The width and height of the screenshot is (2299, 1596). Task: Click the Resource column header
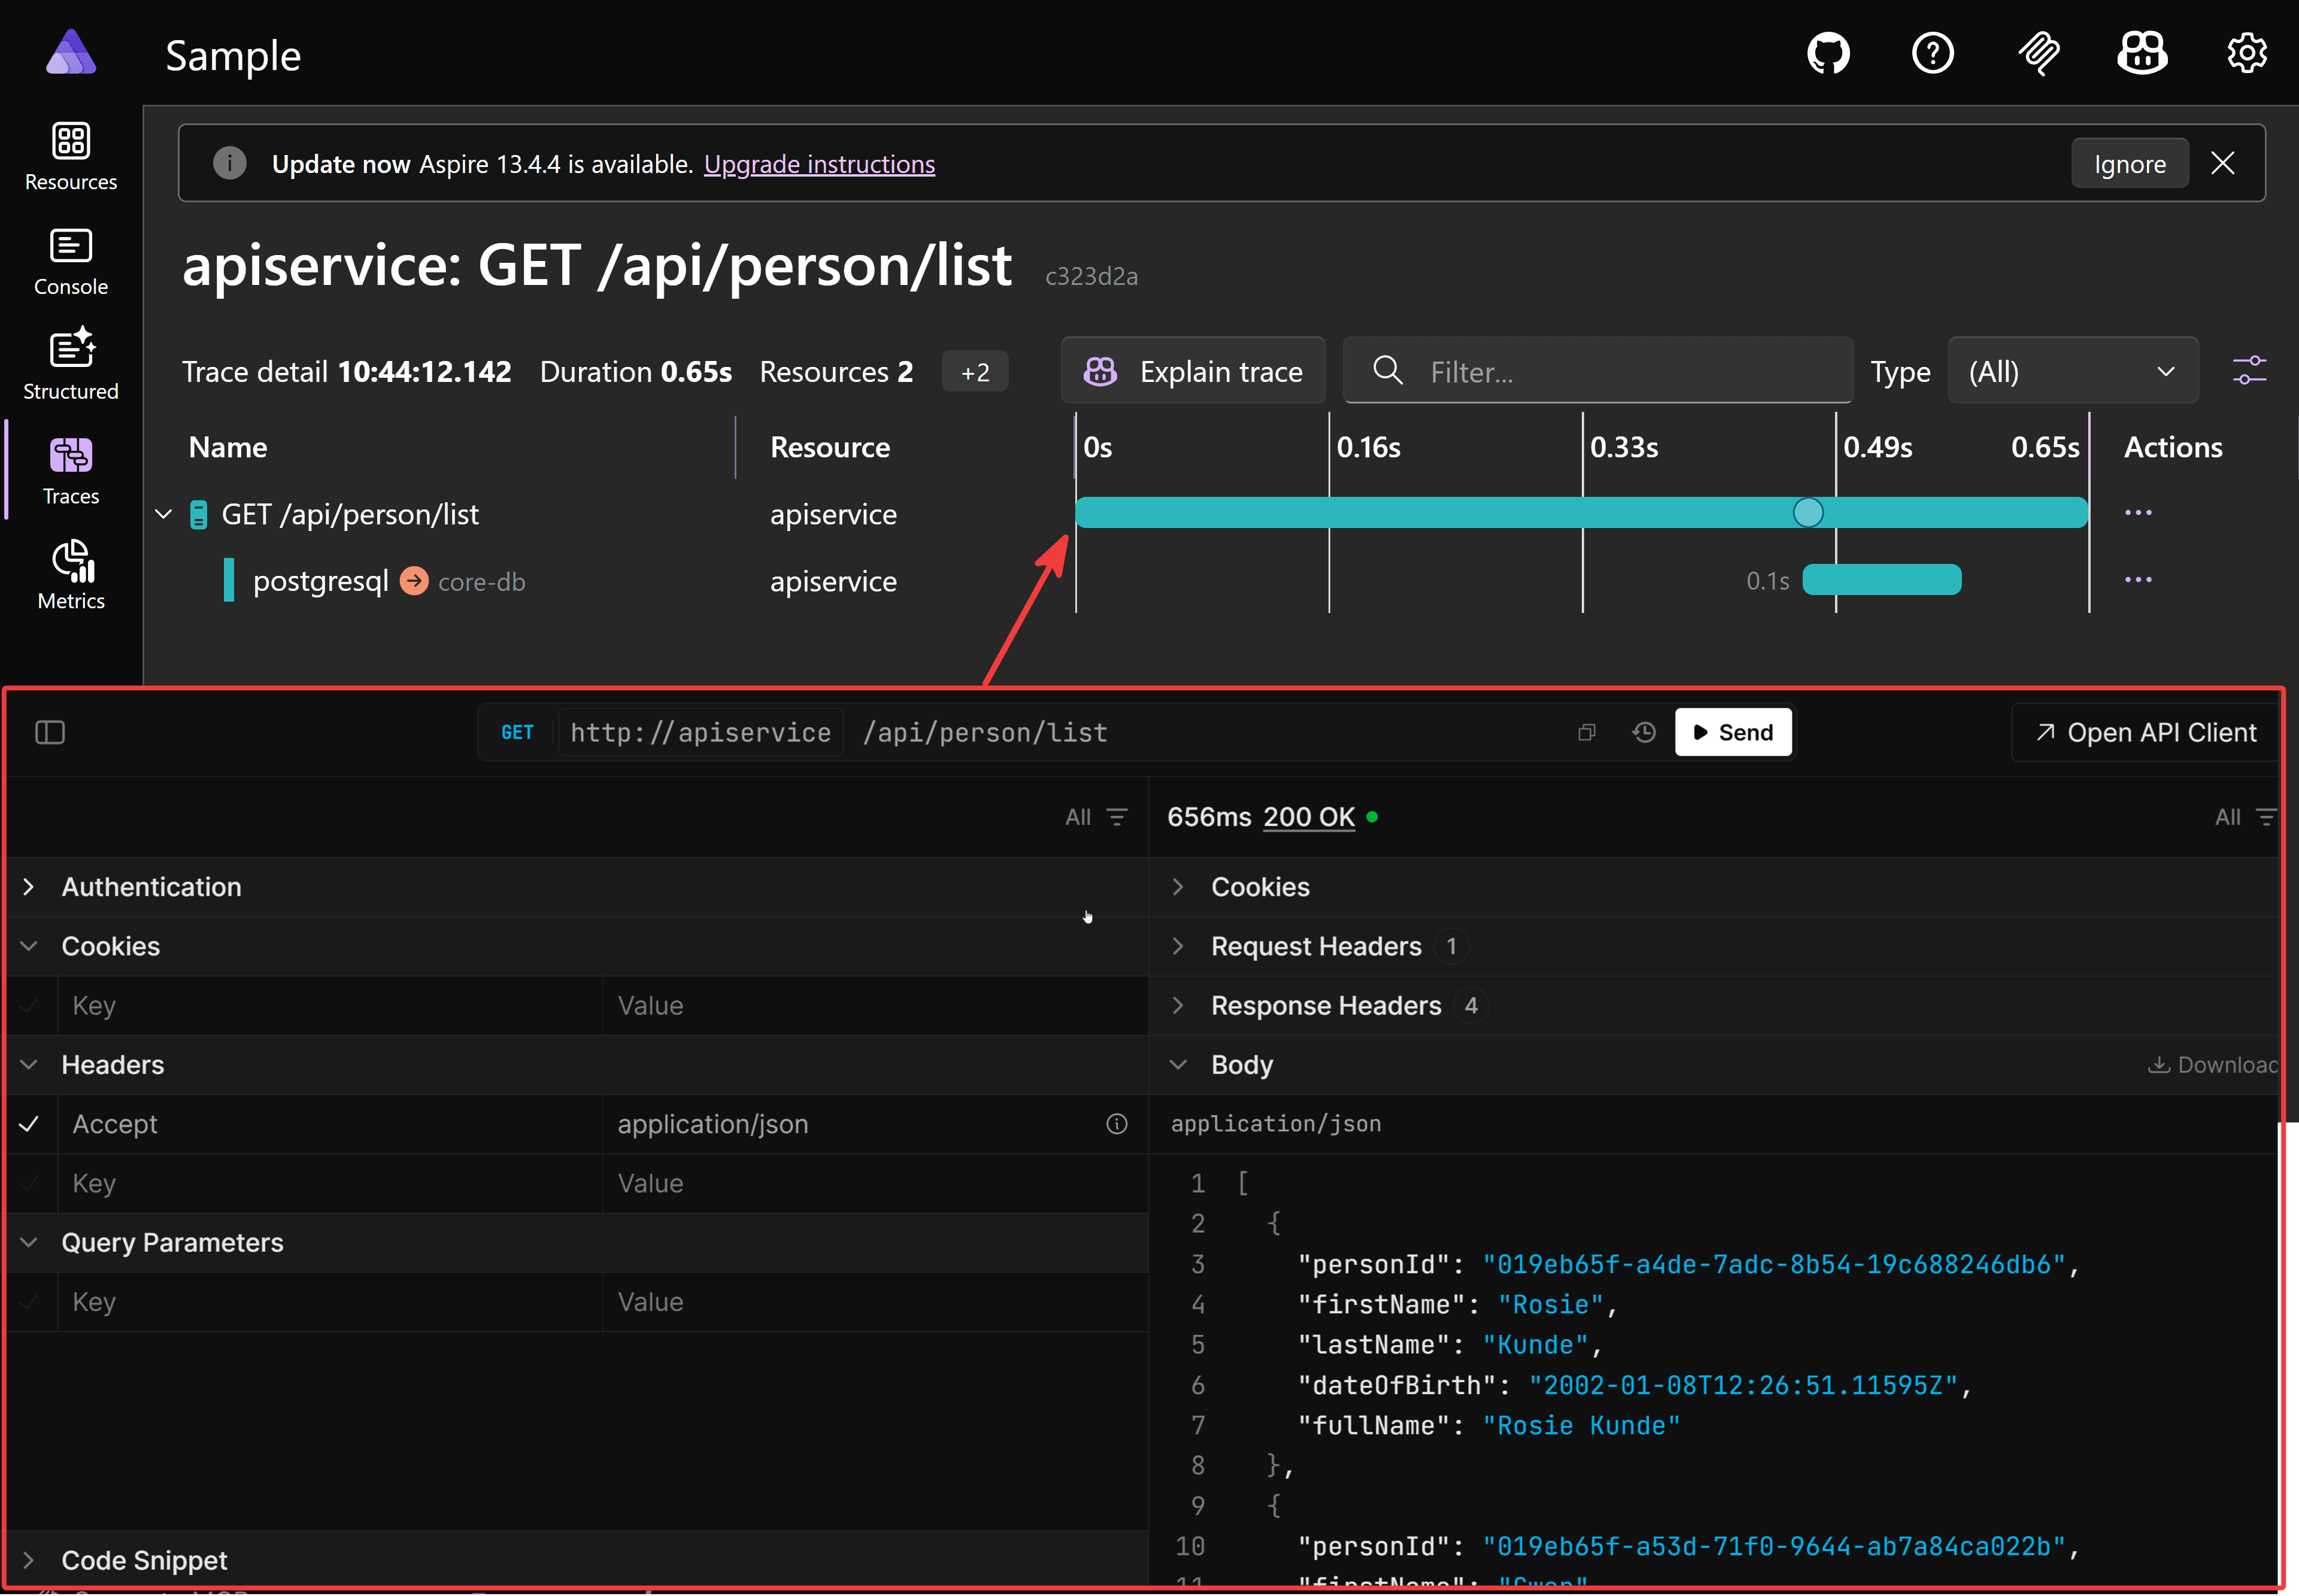coord(830,447)
